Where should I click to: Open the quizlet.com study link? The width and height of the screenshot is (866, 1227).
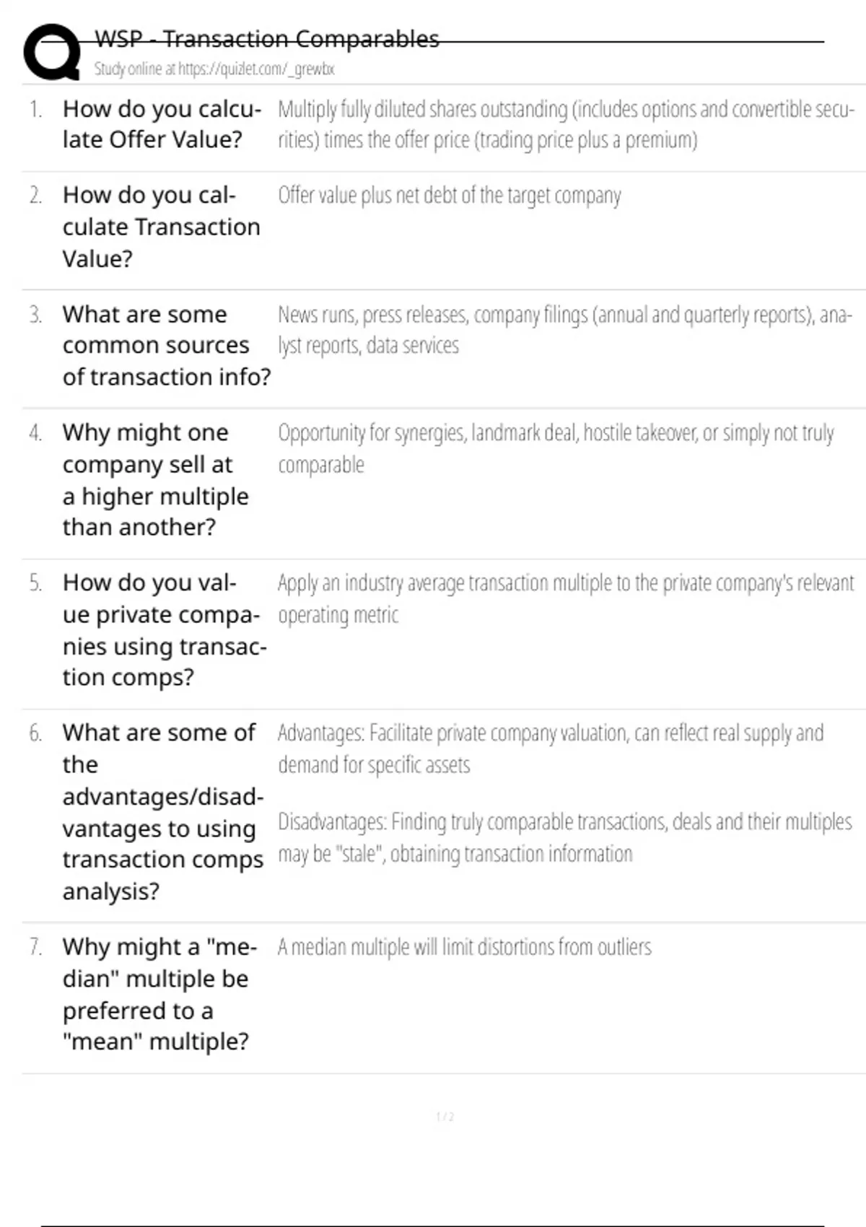(214, 69)
